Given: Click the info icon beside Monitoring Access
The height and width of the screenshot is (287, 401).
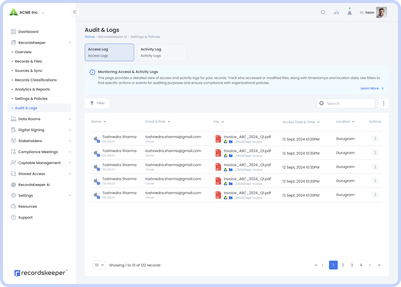Looking at the screenshot, I should pyautogui.click(x=92, y=72).
